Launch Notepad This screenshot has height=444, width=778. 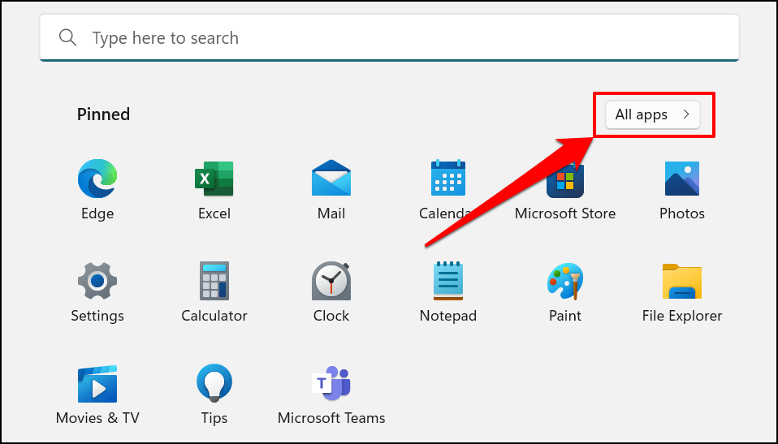(448, 281)
